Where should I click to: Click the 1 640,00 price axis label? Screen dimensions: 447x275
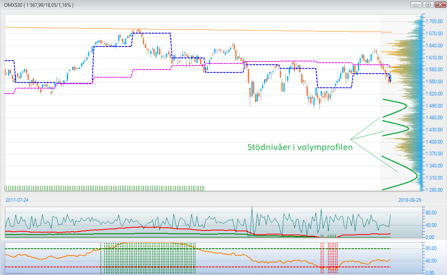tap(434, 46)
